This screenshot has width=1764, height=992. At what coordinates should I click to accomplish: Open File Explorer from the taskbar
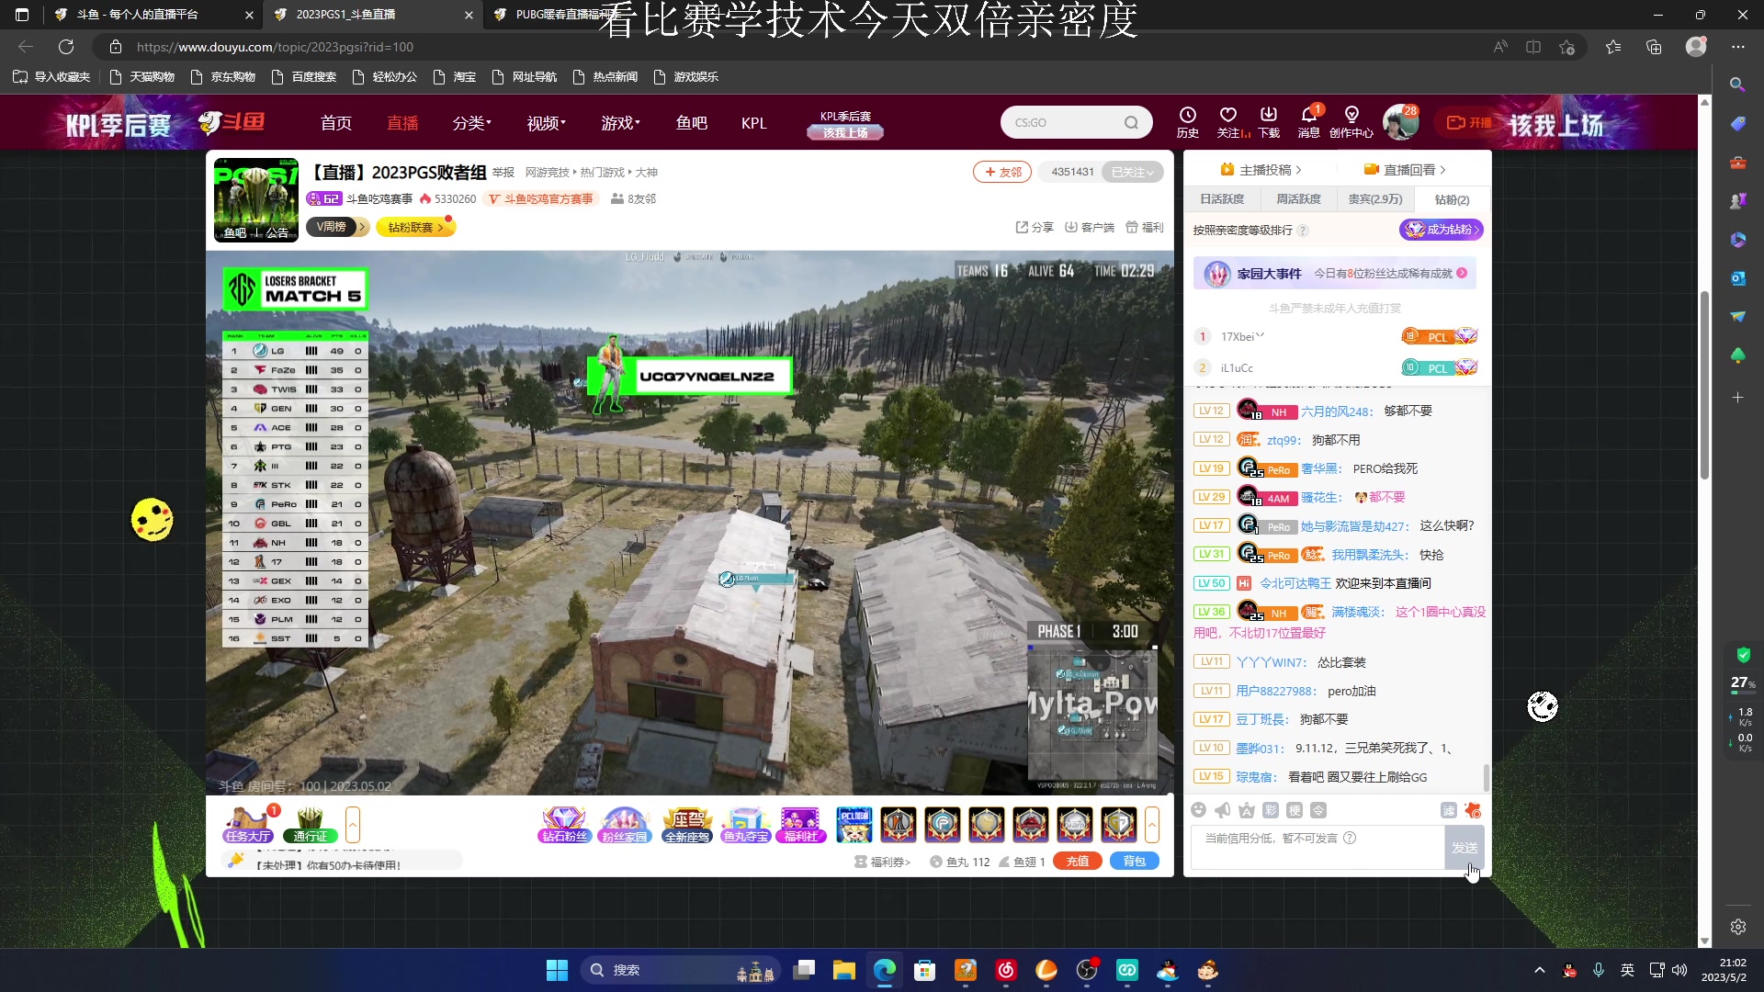pos(843,970)
